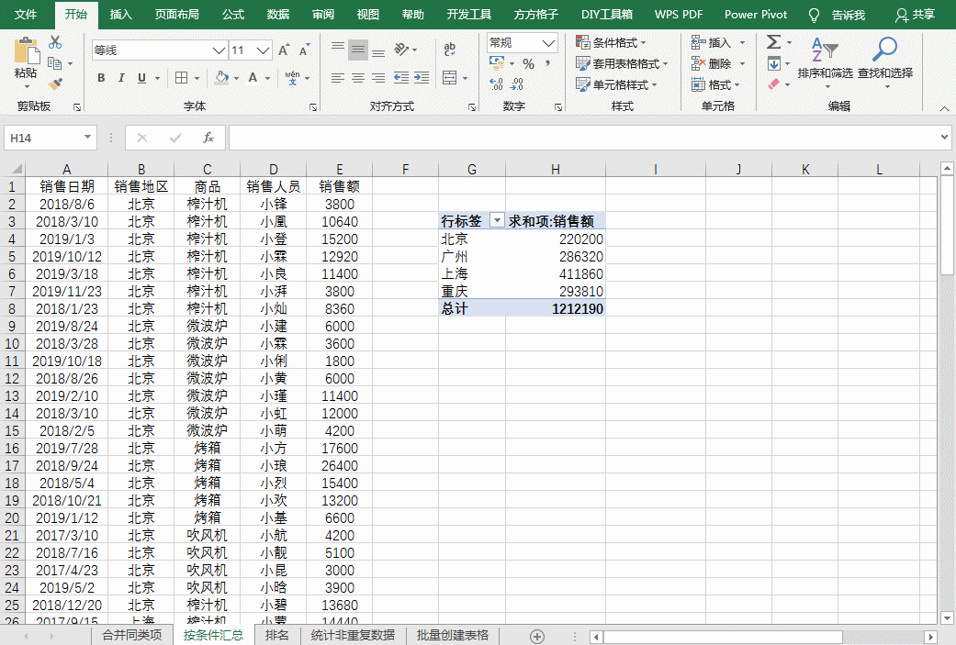Image resolution: width=956 pixels, height=645 pixels.
Task: Click the 共享 share button
Action: pyautogui.click(x=916, y=15)
